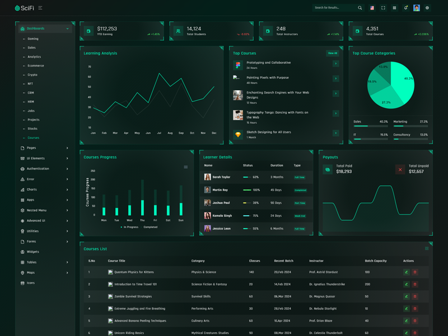Image resolution: width=448 pixels, height=336 pixels.
Task: Open the notifications bell icon
Action: point(405,8)
